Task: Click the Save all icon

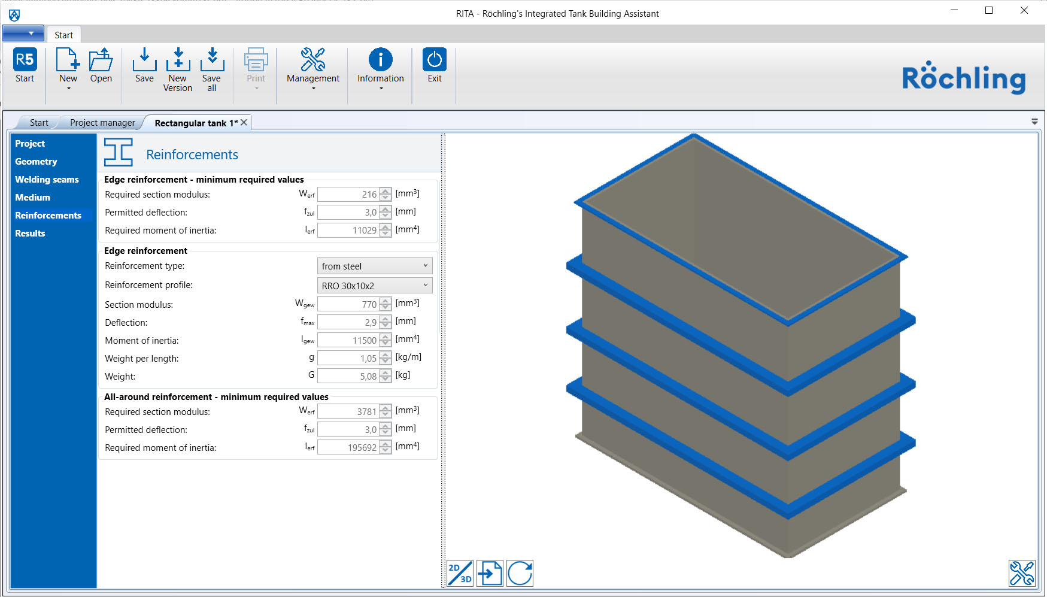Action: [211, 60]
